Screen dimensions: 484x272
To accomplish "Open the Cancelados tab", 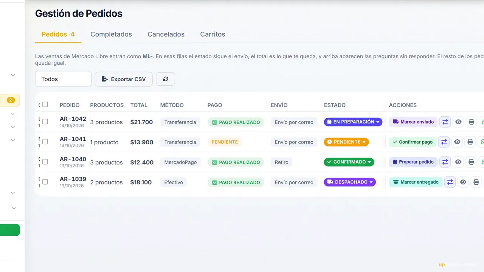I will [x=166, y=34].
